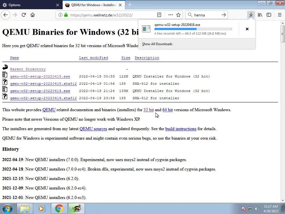The width and height of the screenshot is (285, 214).
Task: Open the Firefox hamburger menu
Action: 279,15
